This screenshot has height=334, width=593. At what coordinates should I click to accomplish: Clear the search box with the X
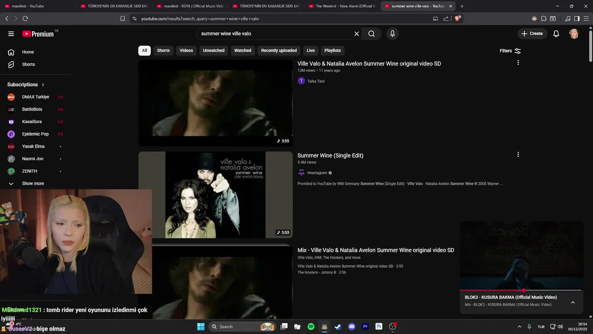click(x=357, y=33)
